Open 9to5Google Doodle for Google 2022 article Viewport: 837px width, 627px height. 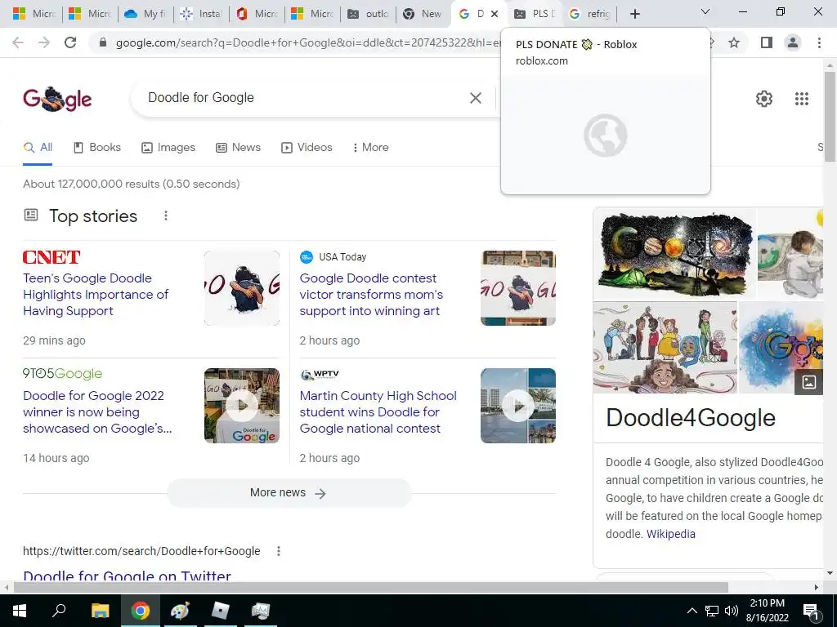point(97,412)
